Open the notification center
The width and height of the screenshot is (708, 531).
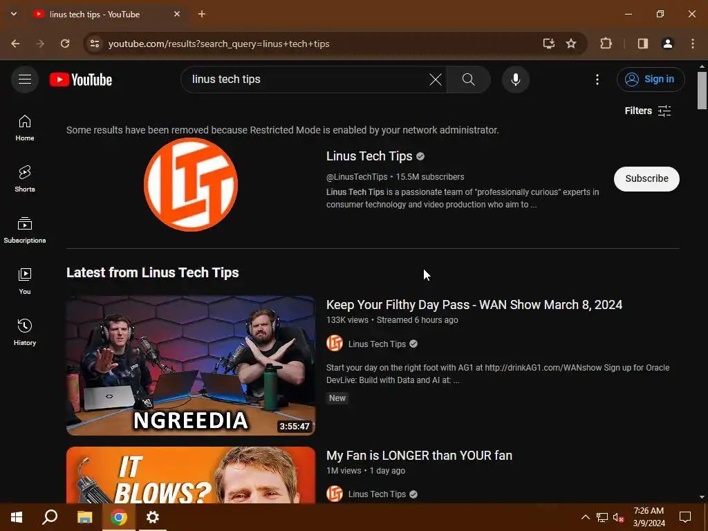(685, 517)
